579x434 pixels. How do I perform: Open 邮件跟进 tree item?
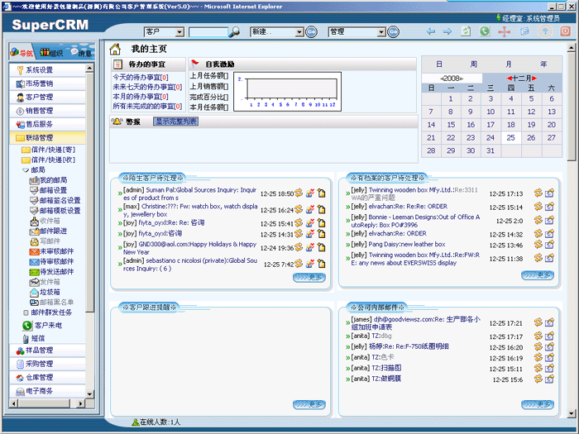48,231
